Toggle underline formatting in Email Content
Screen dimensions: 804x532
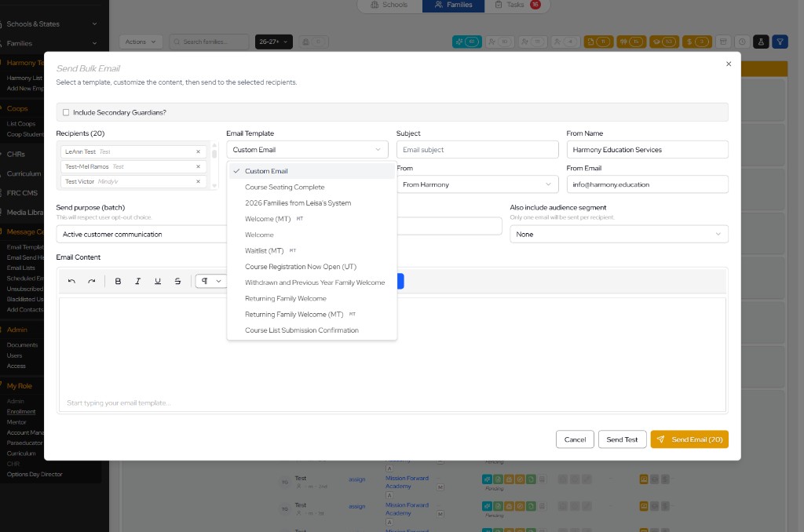[x=158, y=281]
